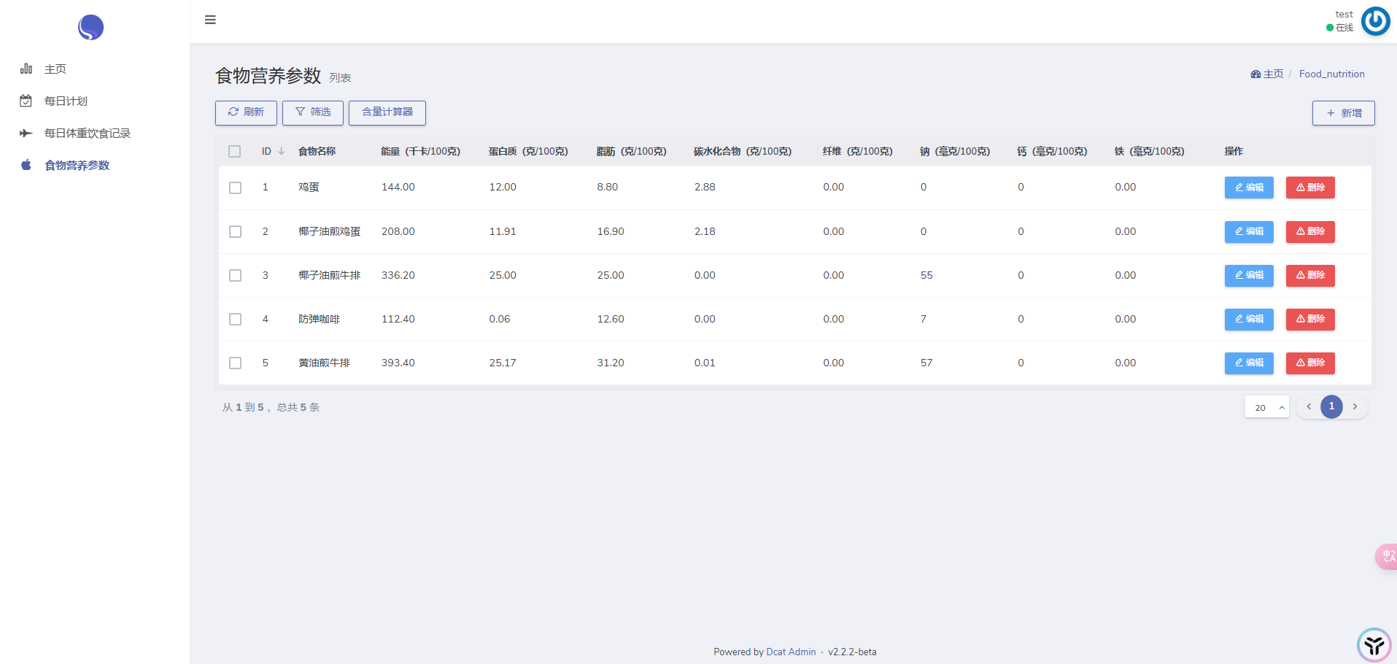
Task: Delete the 黄油煎牛排 row with 删除
Action: 1310,363
